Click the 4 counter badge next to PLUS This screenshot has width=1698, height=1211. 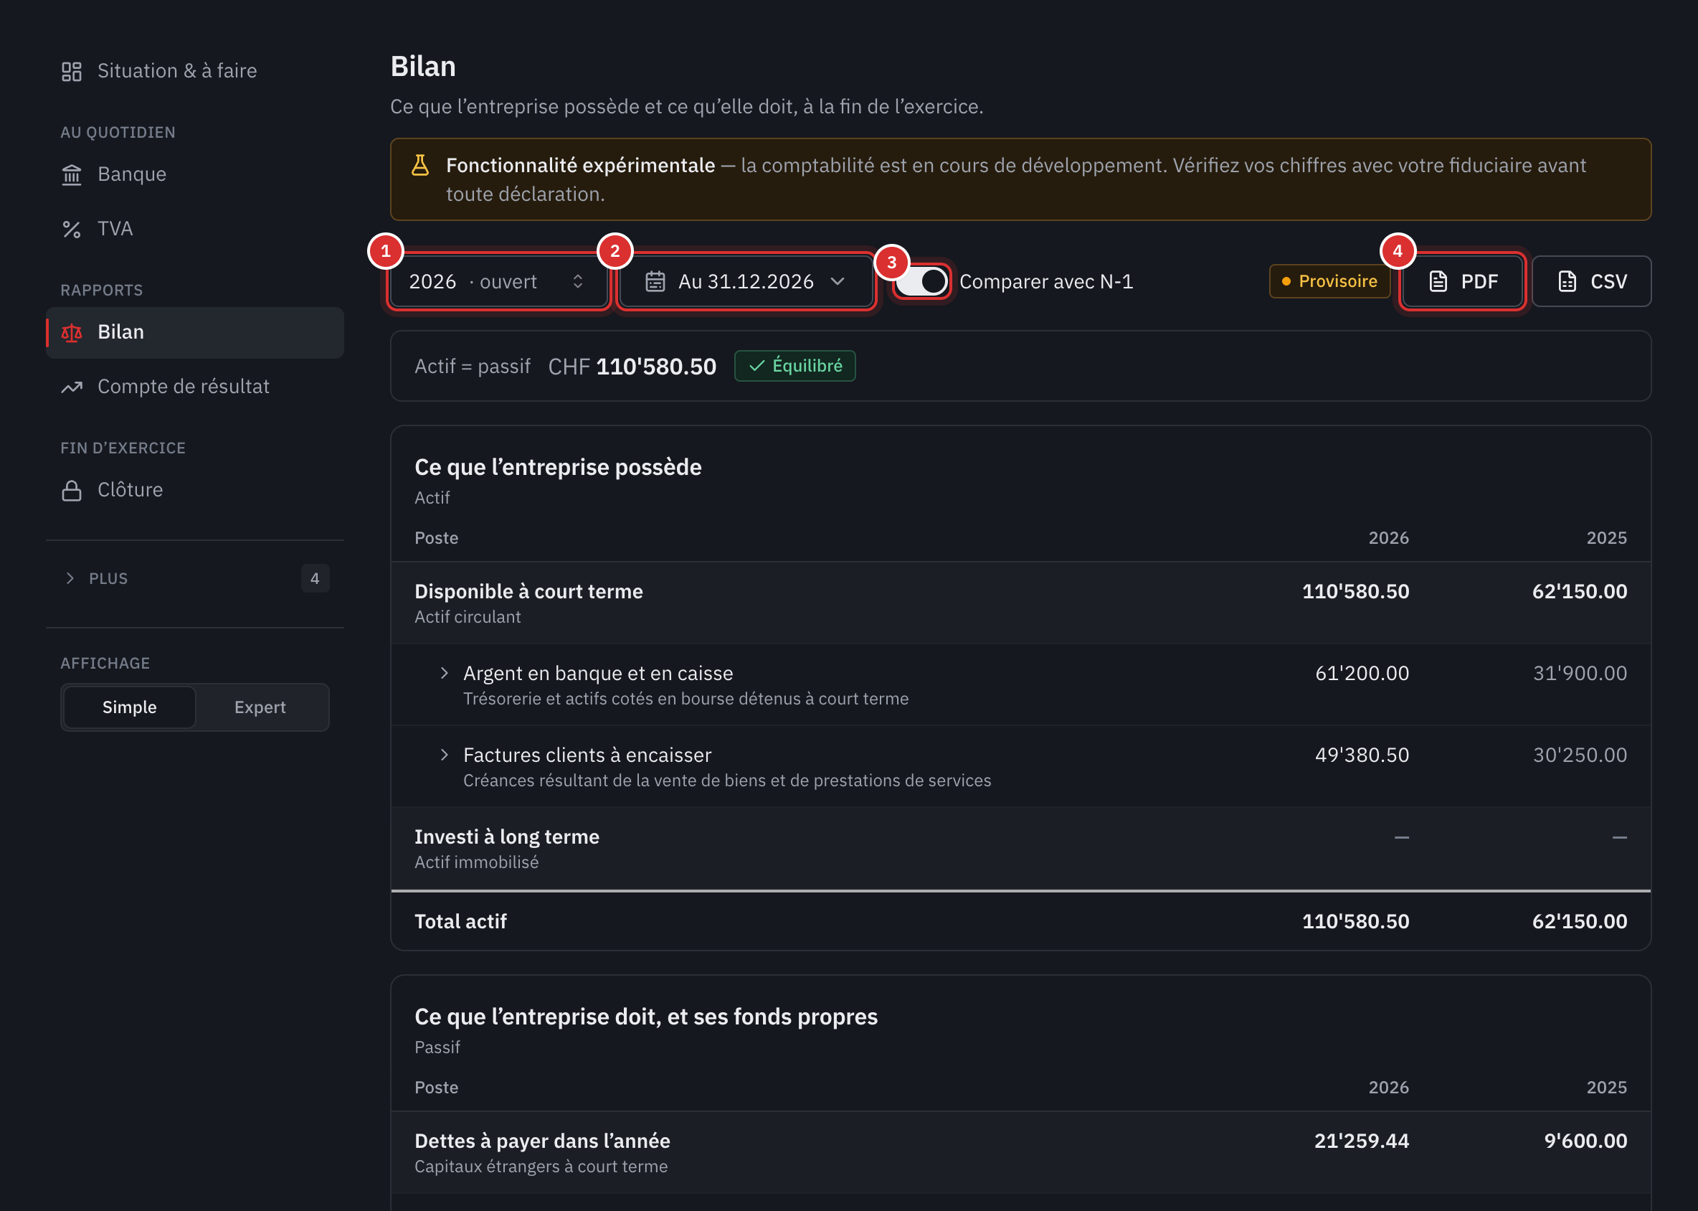315,579
